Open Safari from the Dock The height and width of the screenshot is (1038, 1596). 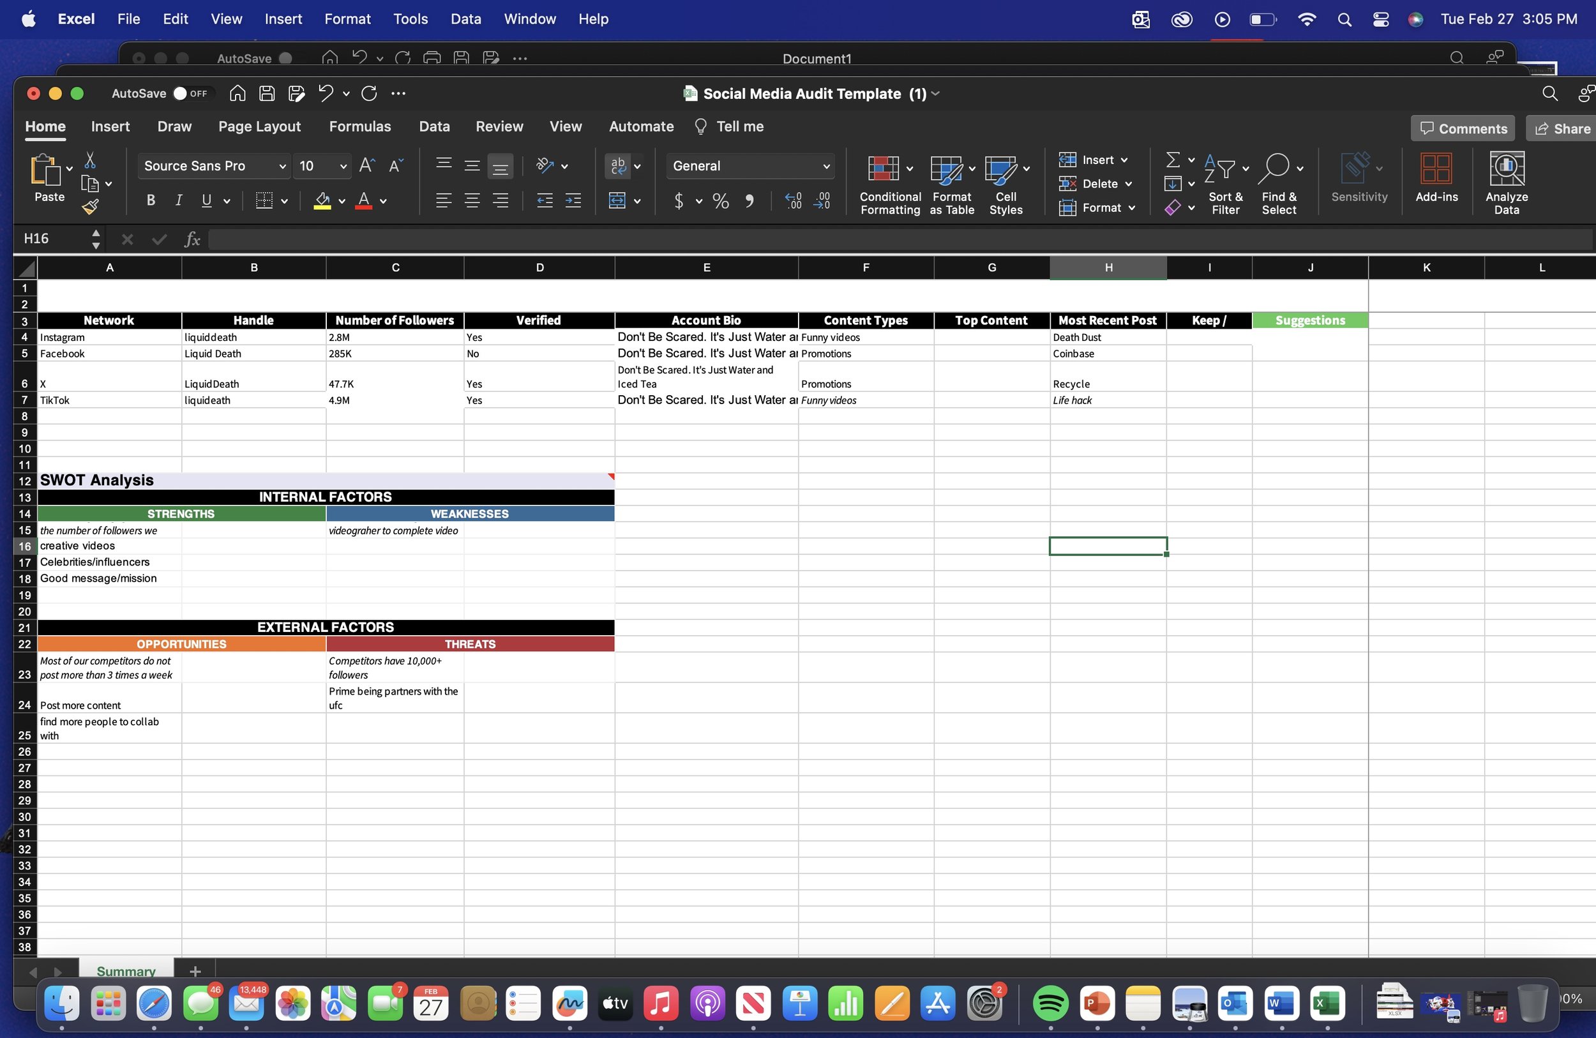coord(154,1003)
